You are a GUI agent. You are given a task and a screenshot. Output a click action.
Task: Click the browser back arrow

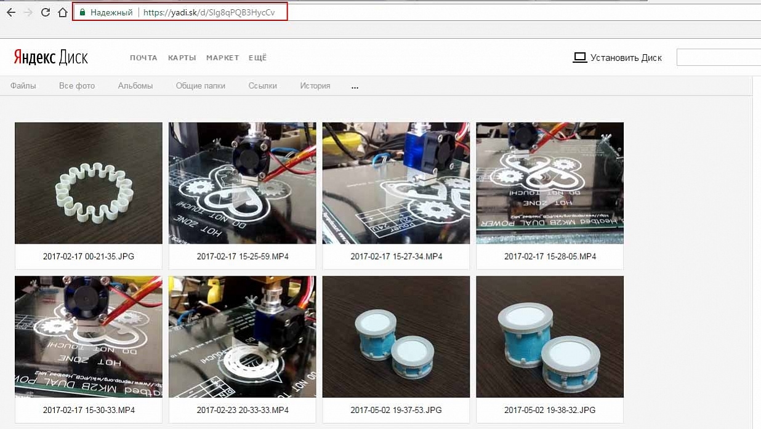point(10,12)
